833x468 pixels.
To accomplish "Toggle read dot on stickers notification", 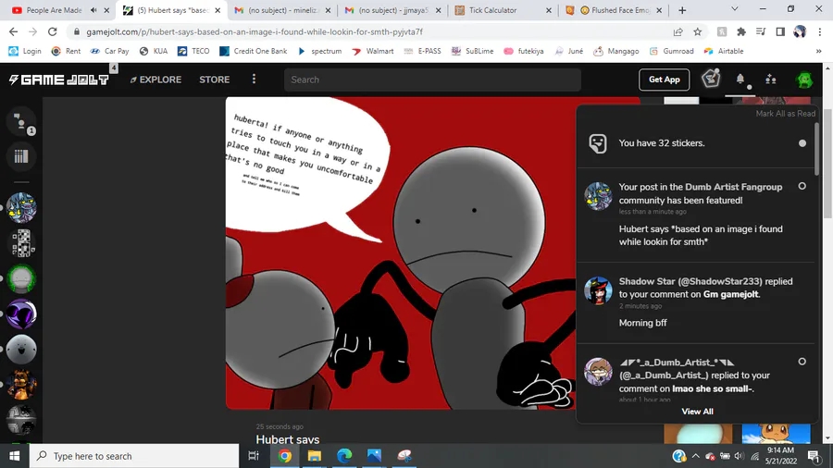I will coord(802,143).
